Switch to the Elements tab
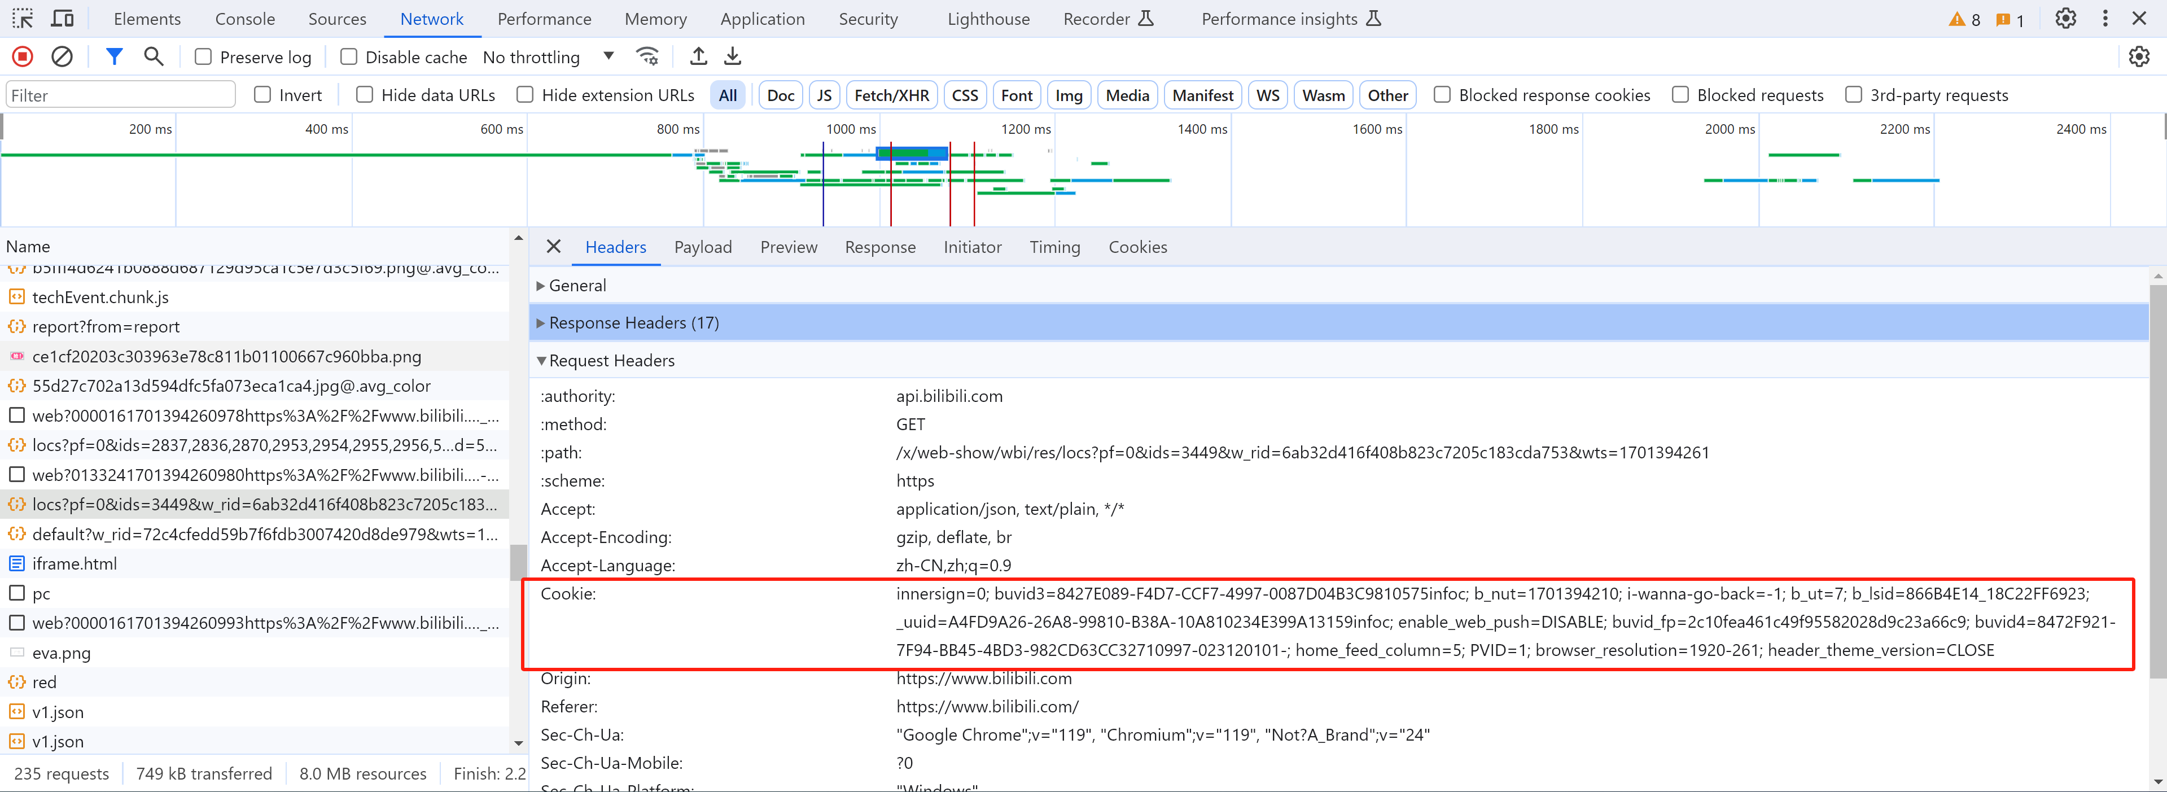Viewport: 2167px width, 792px height. 147,19
